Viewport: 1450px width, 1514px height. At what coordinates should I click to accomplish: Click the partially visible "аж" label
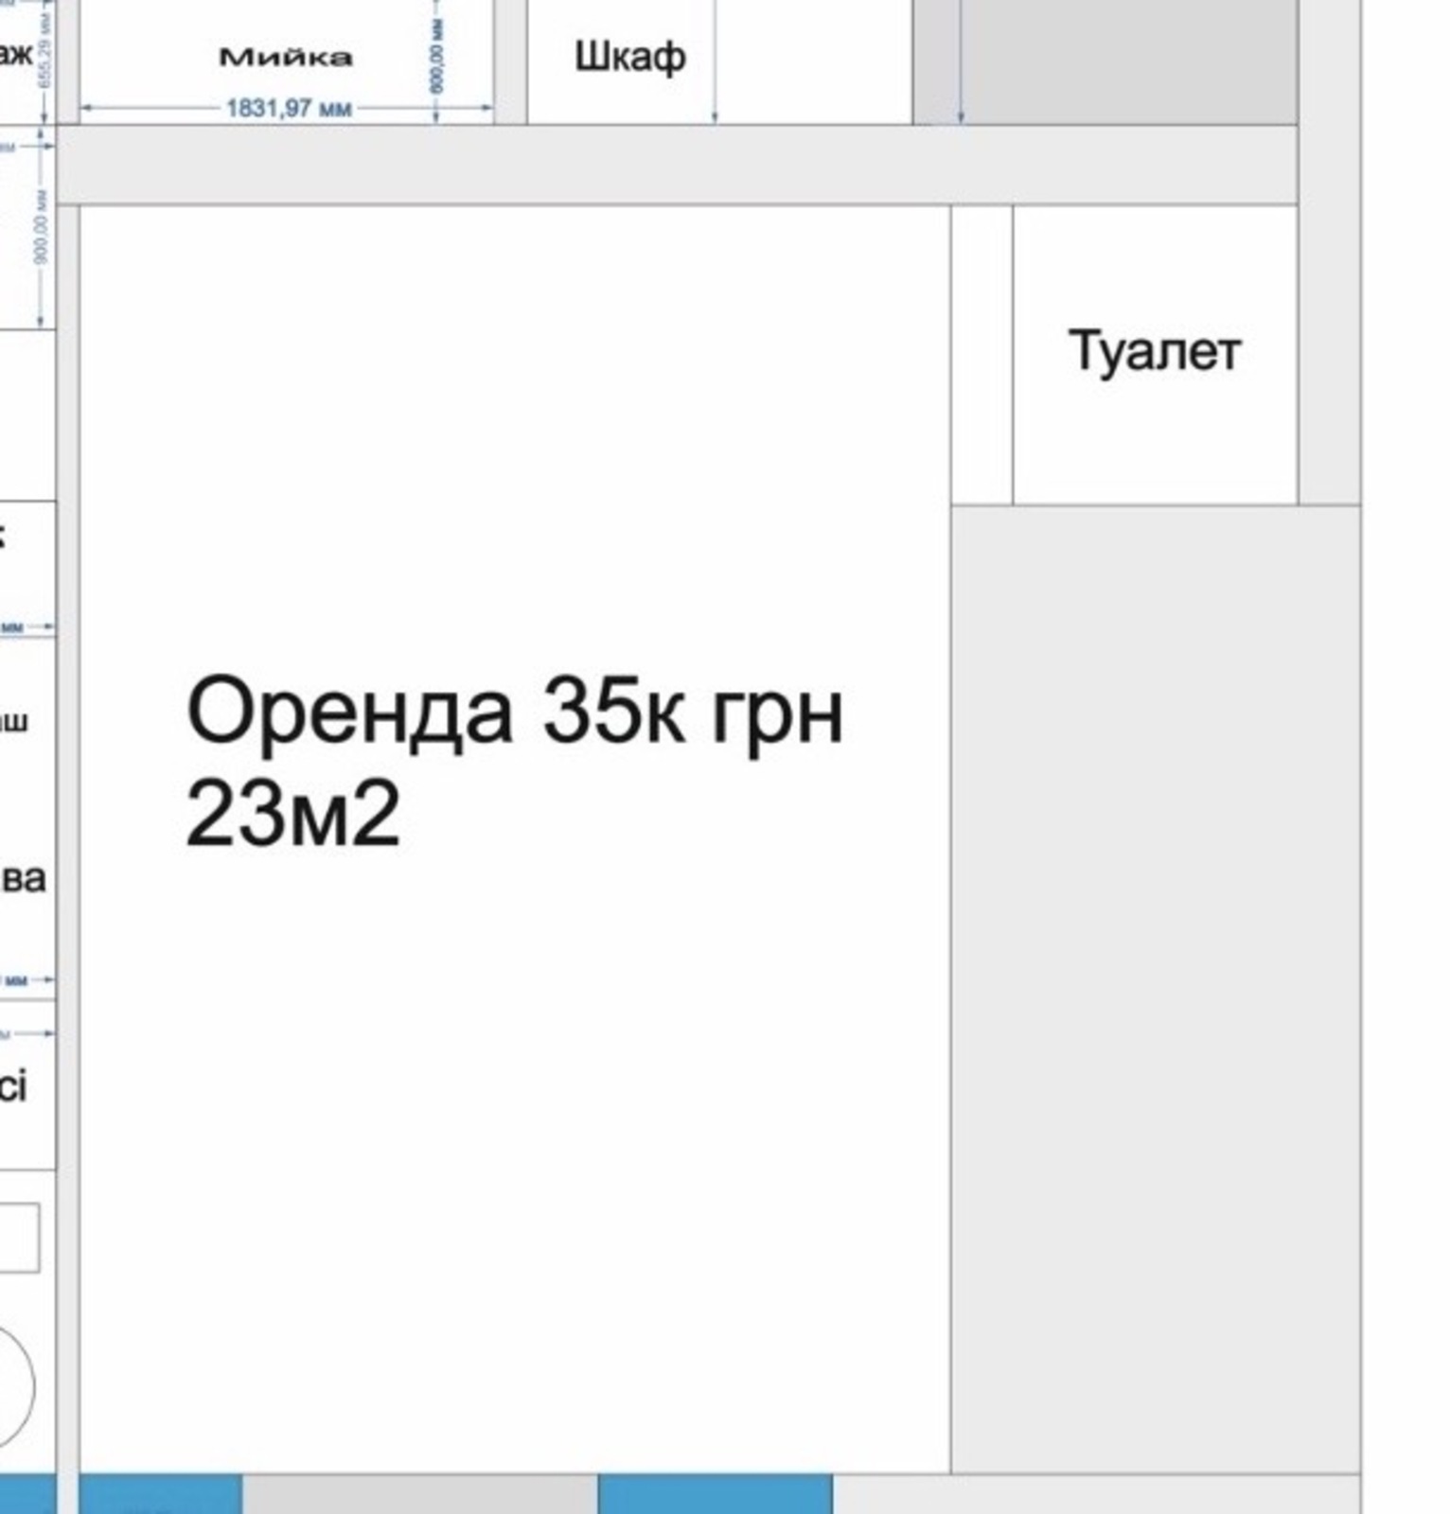tap(15, 54)
